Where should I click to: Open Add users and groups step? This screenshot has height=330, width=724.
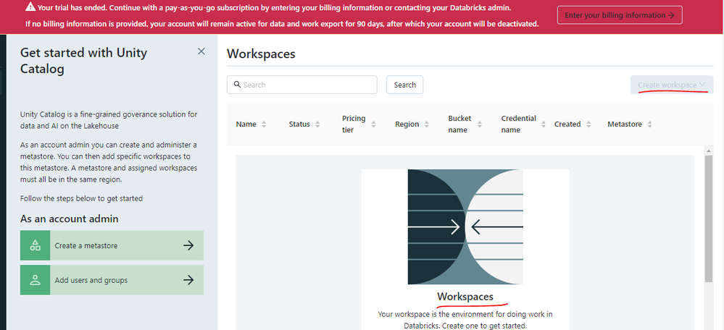(112, 280)
